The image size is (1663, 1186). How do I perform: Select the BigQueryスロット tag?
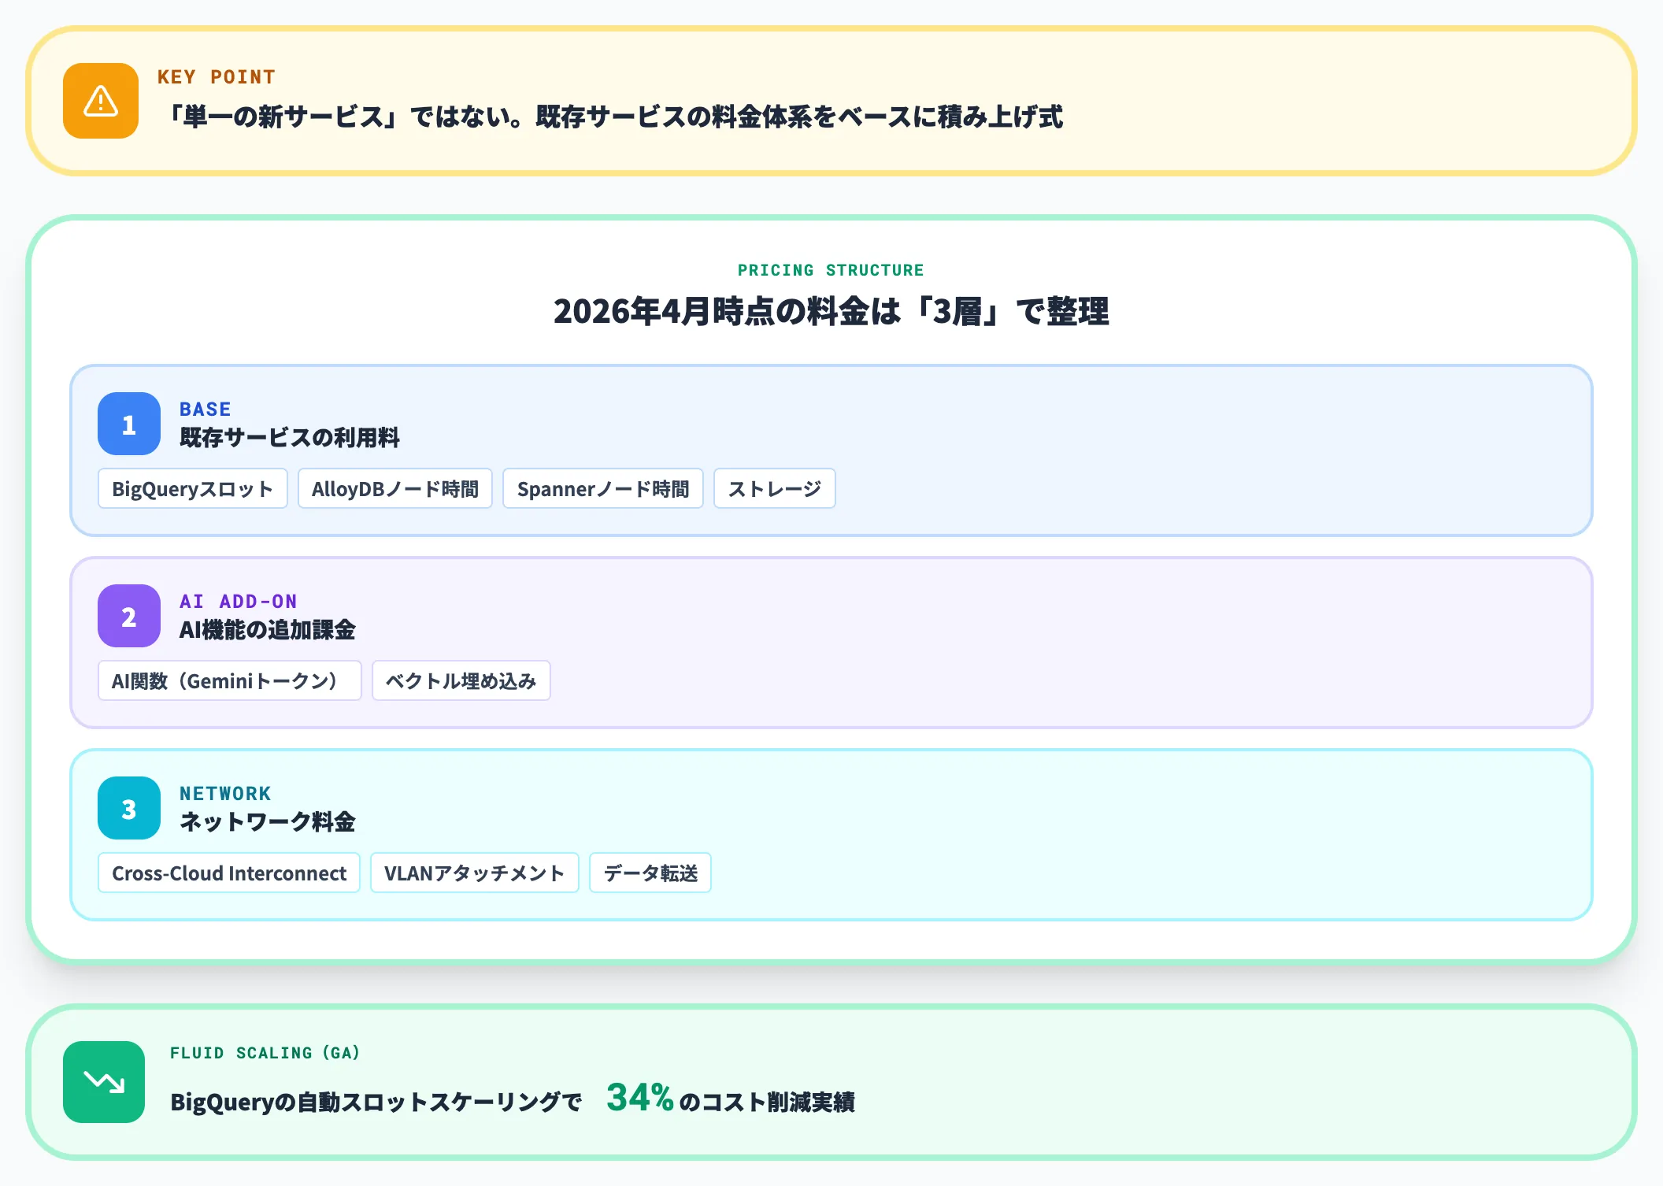point(192,488)
